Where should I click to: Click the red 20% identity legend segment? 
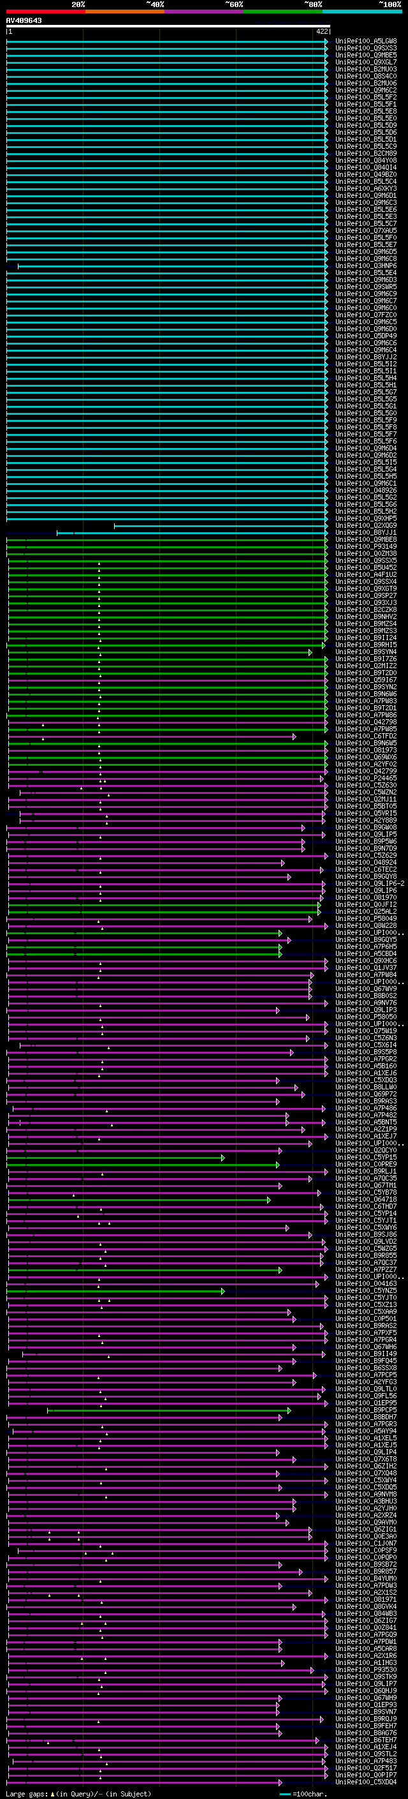click(x=45, y=11)
